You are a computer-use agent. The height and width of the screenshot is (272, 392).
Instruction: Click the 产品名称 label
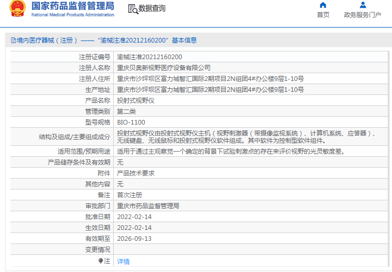(98, 101)
